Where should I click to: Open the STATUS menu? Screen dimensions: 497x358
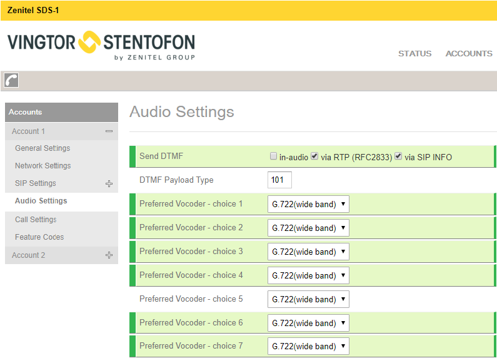click(x=414, y=54)
